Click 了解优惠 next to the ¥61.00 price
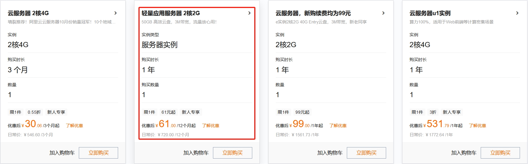Screen dimensions: 528x164 point(210,126)
